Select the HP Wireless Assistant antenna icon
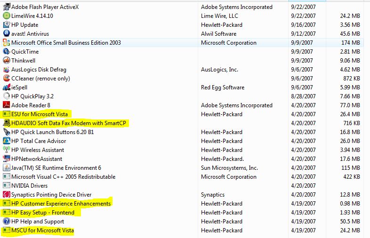 (7, 150)
